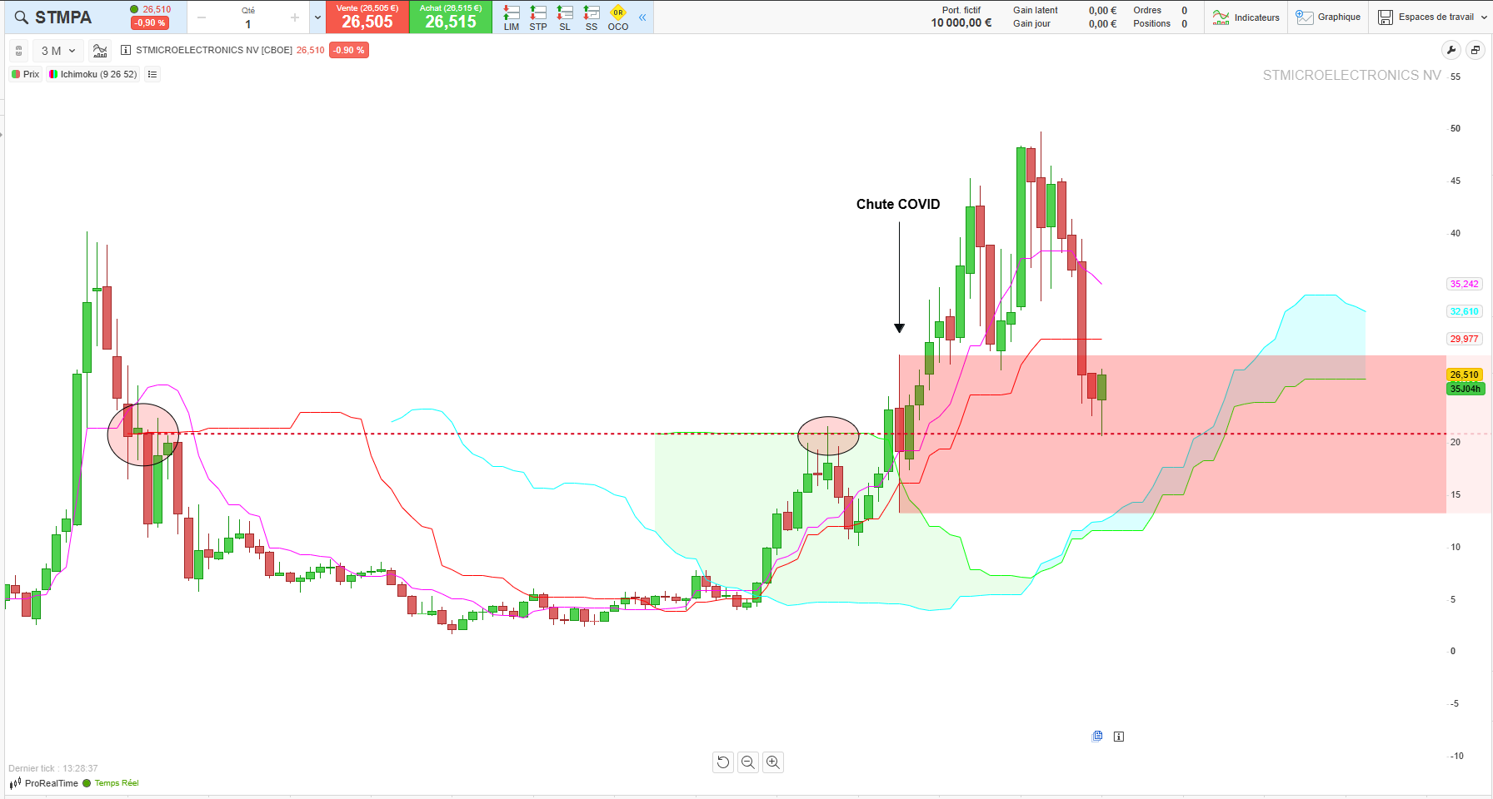This screenshot has width=1493, height=799.
Task: Click the quantity input field
Action: [x=248, y=23]
